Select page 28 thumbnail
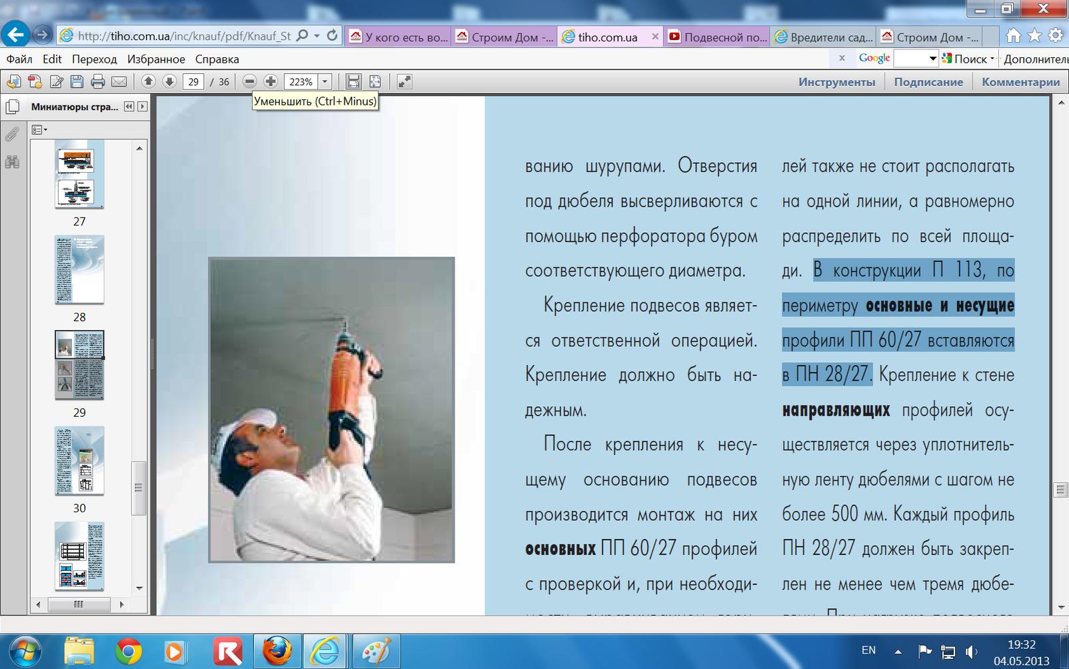This screenshot has width=1069, height=669. tap(79, 269)
